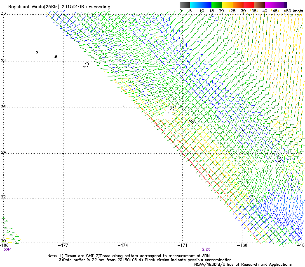Screen dimensions: 305x267
Task: Click the gray 0–5 knots color swatch
Action: (x=185, y=5)
